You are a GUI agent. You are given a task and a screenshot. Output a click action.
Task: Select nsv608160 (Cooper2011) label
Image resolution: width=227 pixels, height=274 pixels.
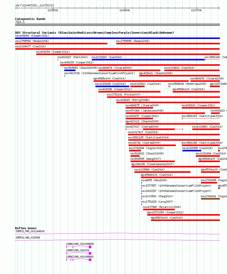click(x=198, y=105)
